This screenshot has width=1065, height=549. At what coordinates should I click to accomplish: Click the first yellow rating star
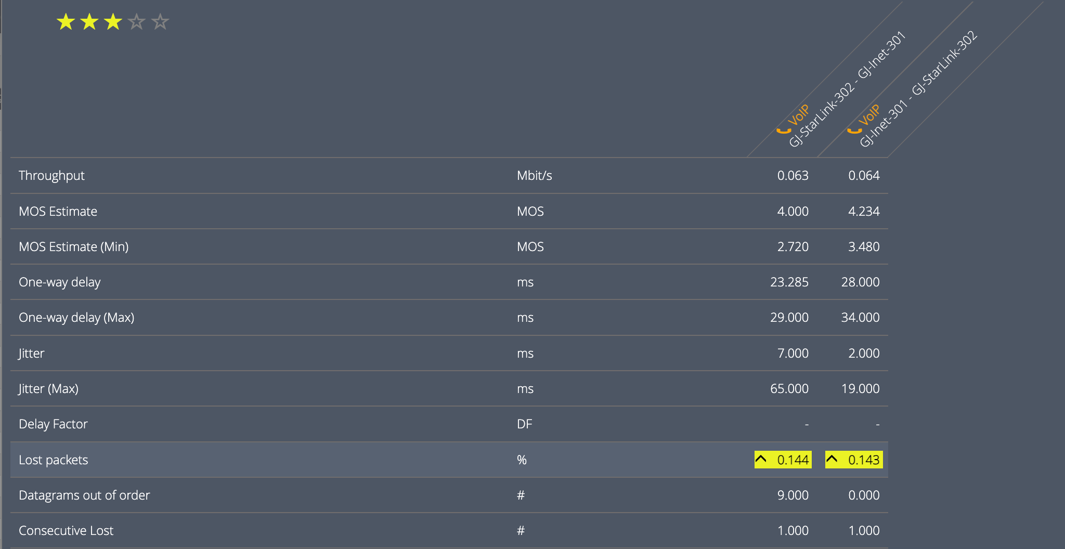(x=66, y=22)
